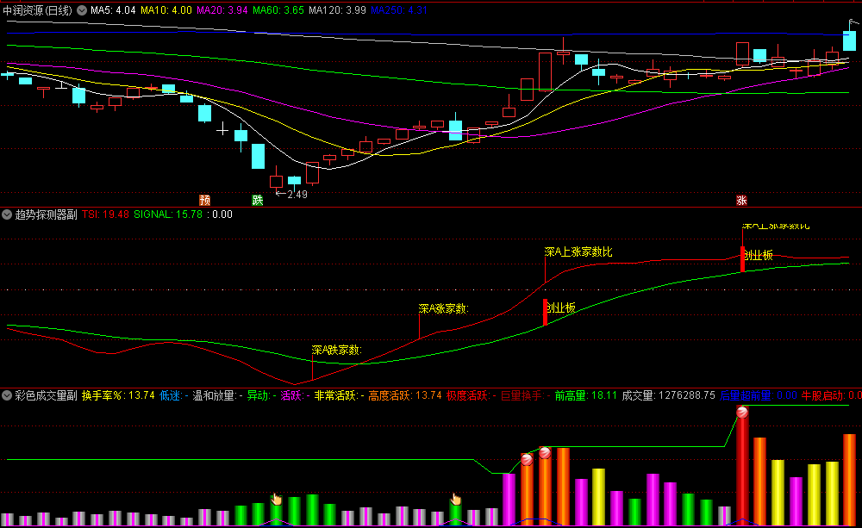Click the hand-pointer signal icon nearest the magenta bar
The image size is (862, 528).
[x=456, y=499]
